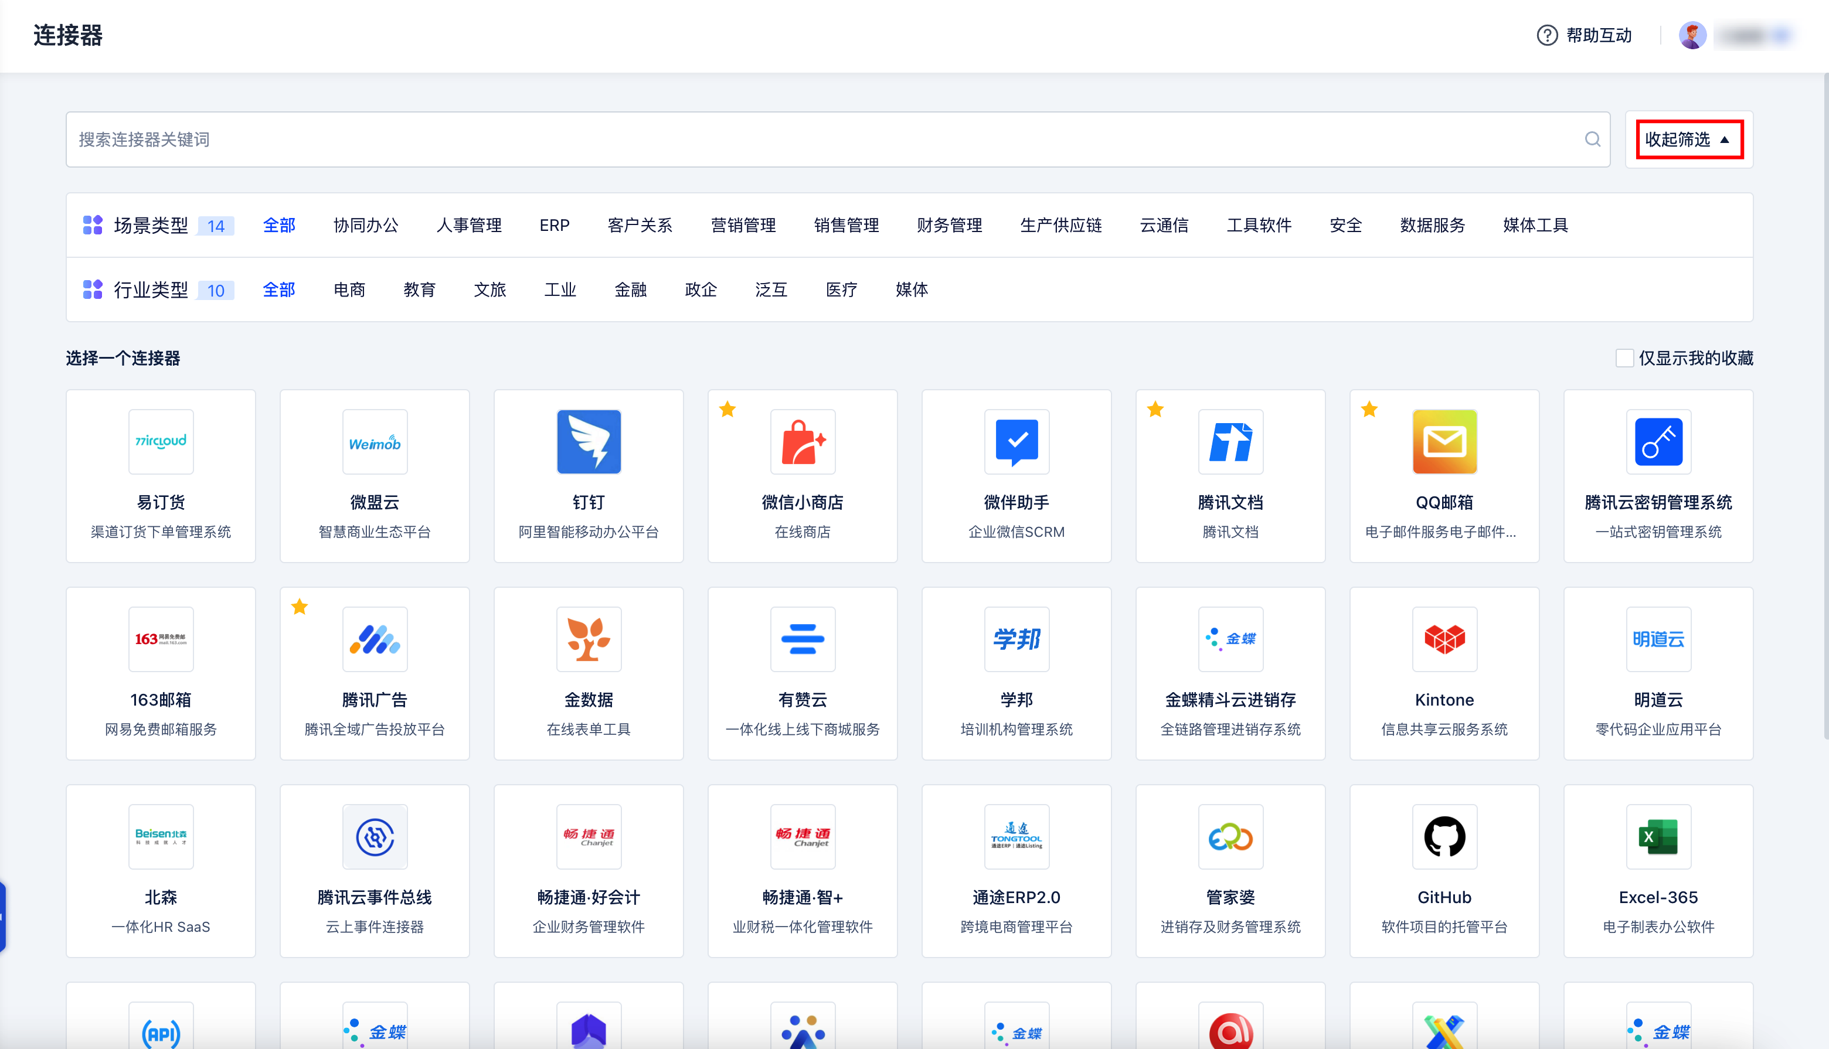
Task: Filter by ERP scene type
Action: coord(555,226)
